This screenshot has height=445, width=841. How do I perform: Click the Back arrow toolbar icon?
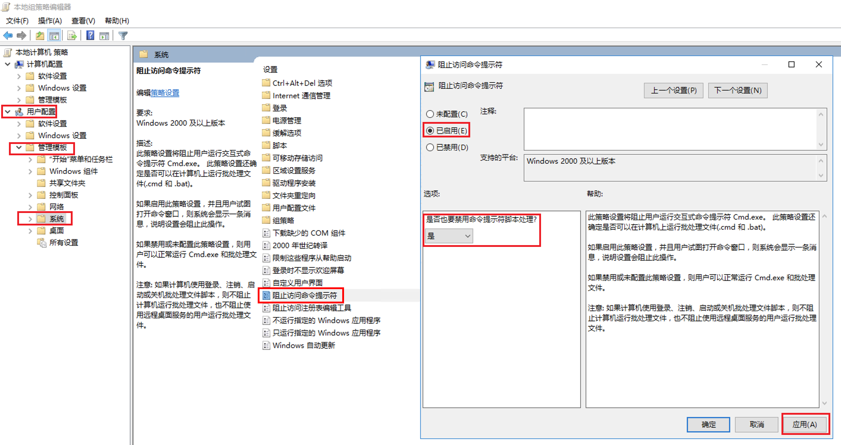pyautogui.click(x=8, y=35)
